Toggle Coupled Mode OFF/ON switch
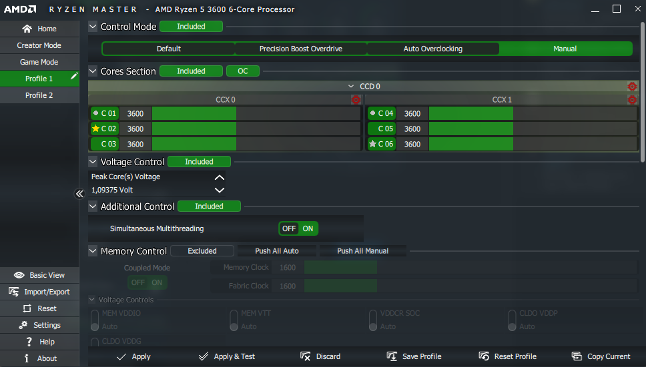The height and width of the screenshot is (367, 646). tap(147, 282)
